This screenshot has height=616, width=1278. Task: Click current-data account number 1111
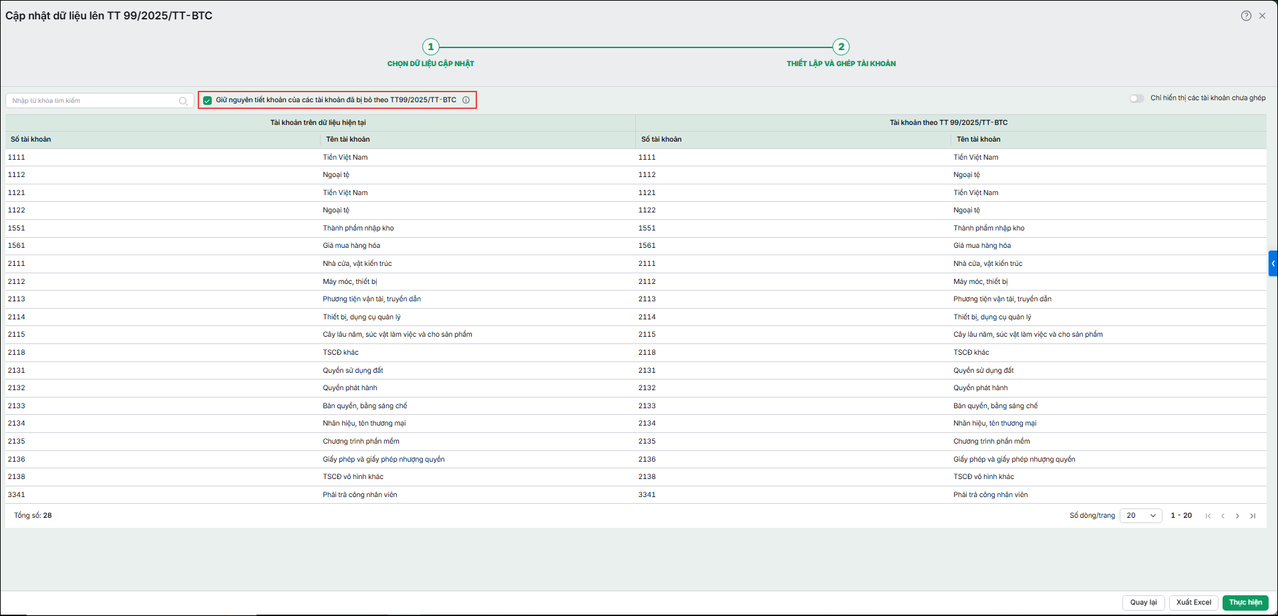(17, 158)
